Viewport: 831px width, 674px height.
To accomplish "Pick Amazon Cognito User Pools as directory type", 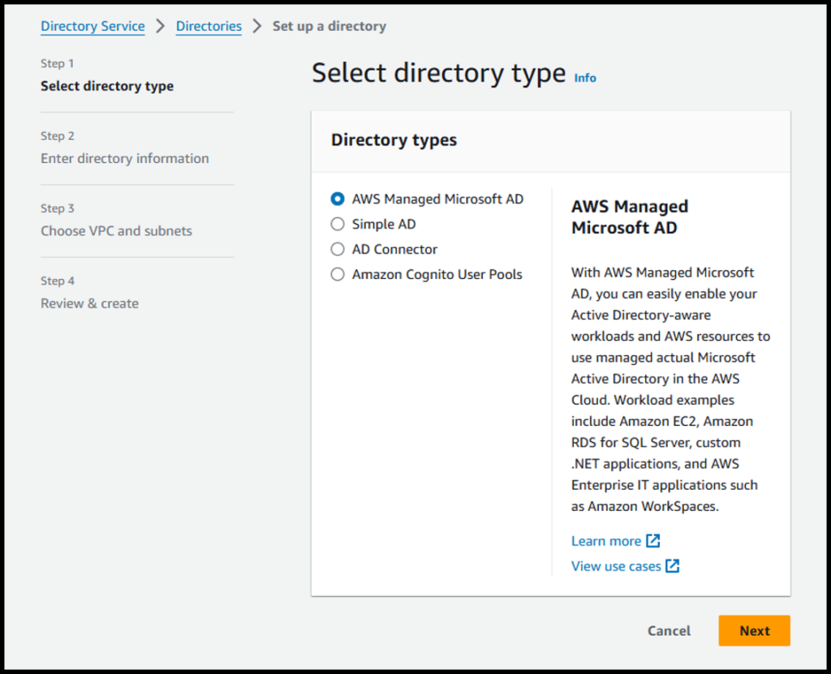I will 337,274.
